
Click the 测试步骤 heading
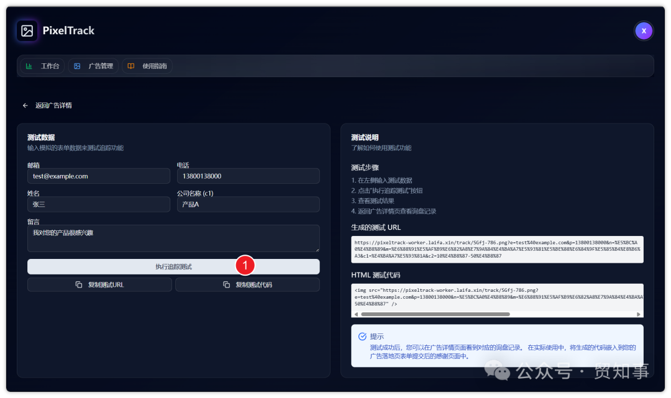pos(365,168)
